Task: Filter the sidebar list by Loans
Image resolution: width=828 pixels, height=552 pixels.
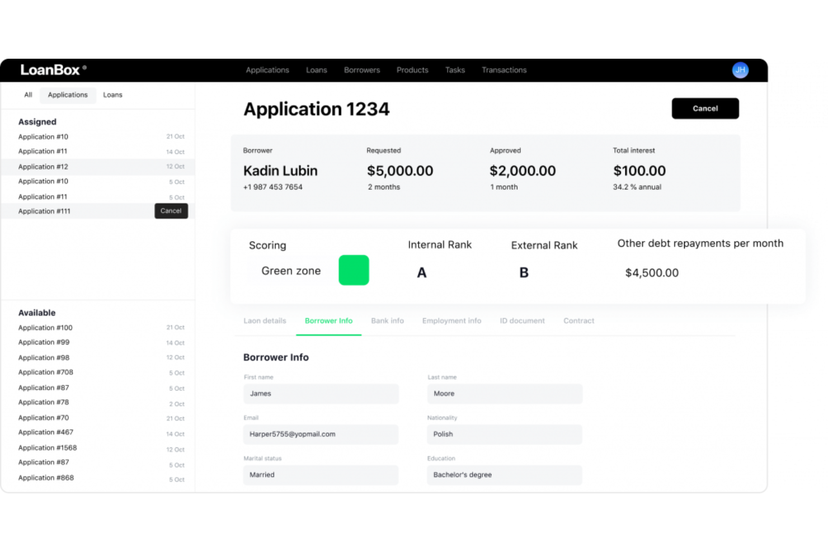Action: [112, 95]
